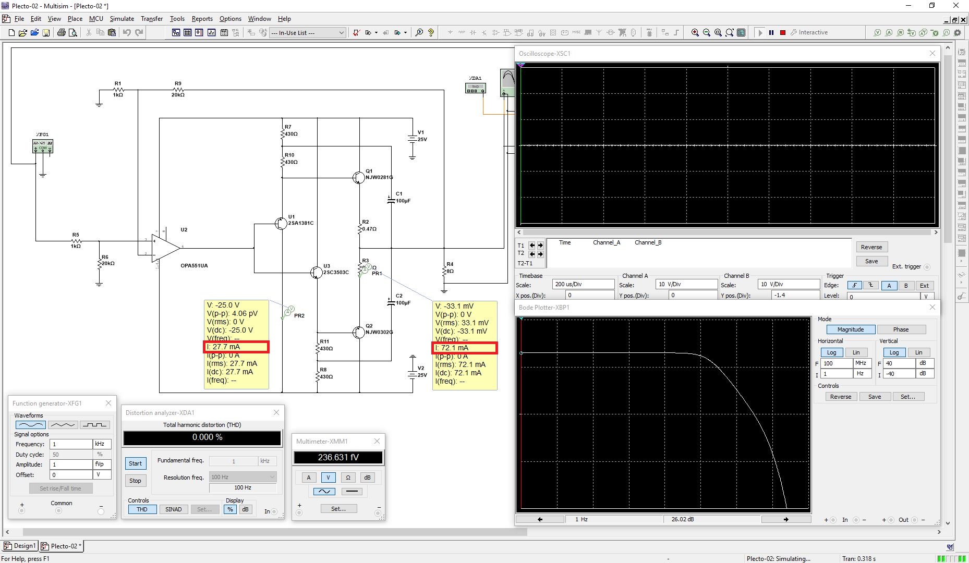Move the Bode Plotter cursor left with the arrow
Viewport: 969px width, 563px height.
point(540,519)
